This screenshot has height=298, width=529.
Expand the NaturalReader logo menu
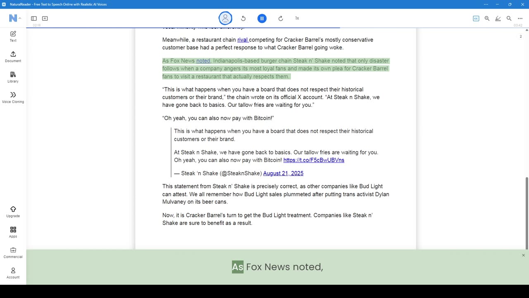[x=15, y=18]
